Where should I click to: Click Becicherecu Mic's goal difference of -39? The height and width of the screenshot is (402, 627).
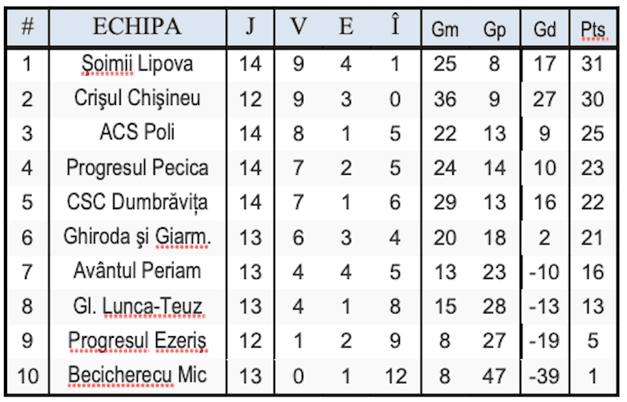(x=544, y=375)
